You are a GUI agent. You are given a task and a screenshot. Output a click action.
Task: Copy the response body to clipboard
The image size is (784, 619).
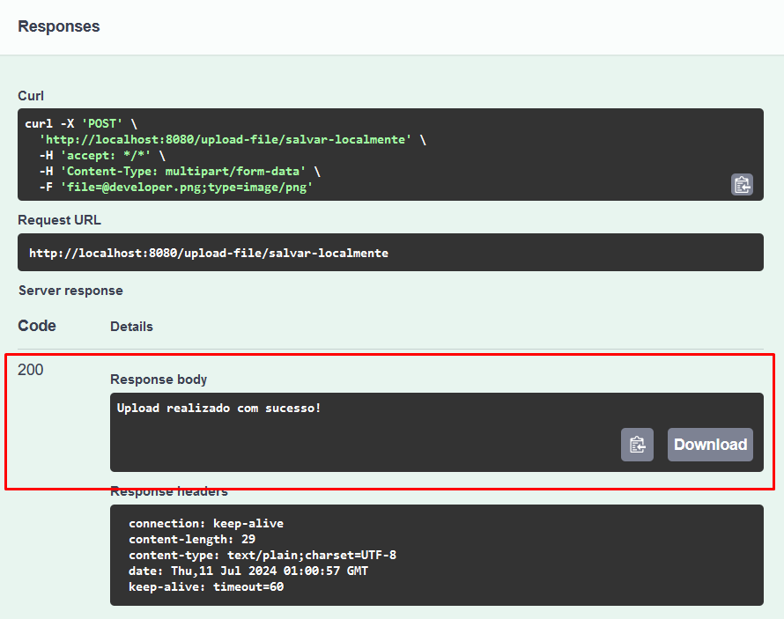(637, 445)
